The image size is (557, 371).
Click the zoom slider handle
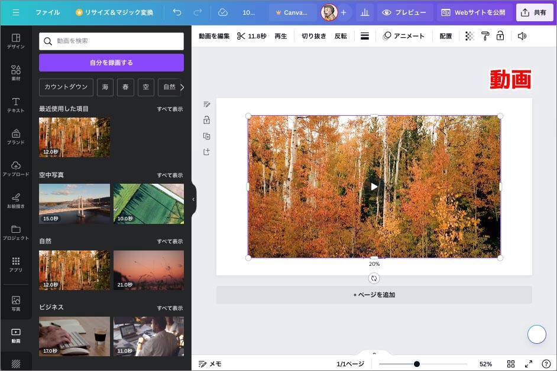417,364
